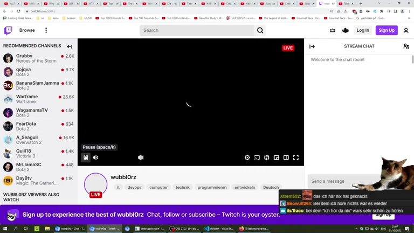This screenshot has width=414, height=233.
Task: Click the search magnifier button
Action: pos(260,30)
